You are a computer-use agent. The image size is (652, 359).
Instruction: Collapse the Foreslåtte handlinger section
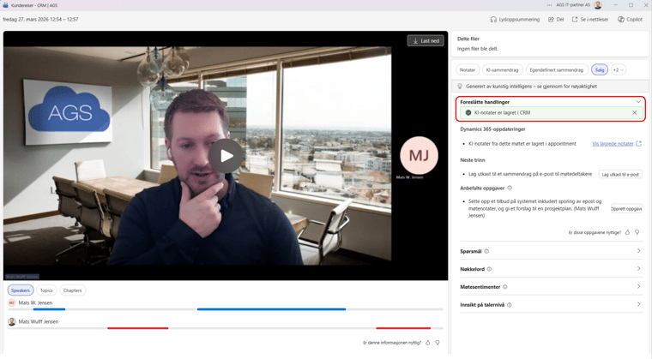tap(638, 102)
